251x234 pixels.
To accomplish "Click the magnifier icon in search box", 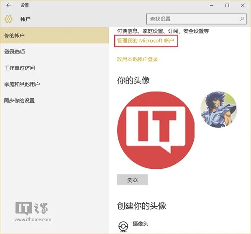I will pyautogui.click(x=242, y=19).
